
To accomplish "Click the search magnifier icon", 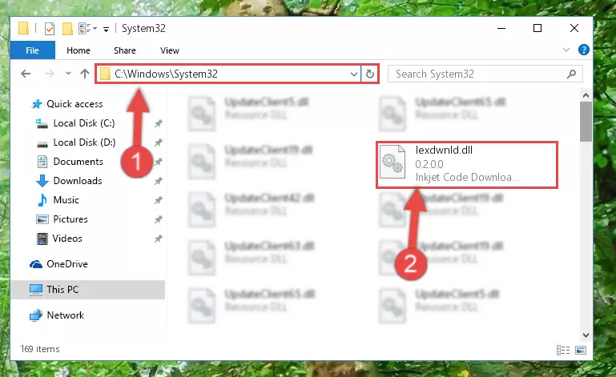I will coord(571,74).
